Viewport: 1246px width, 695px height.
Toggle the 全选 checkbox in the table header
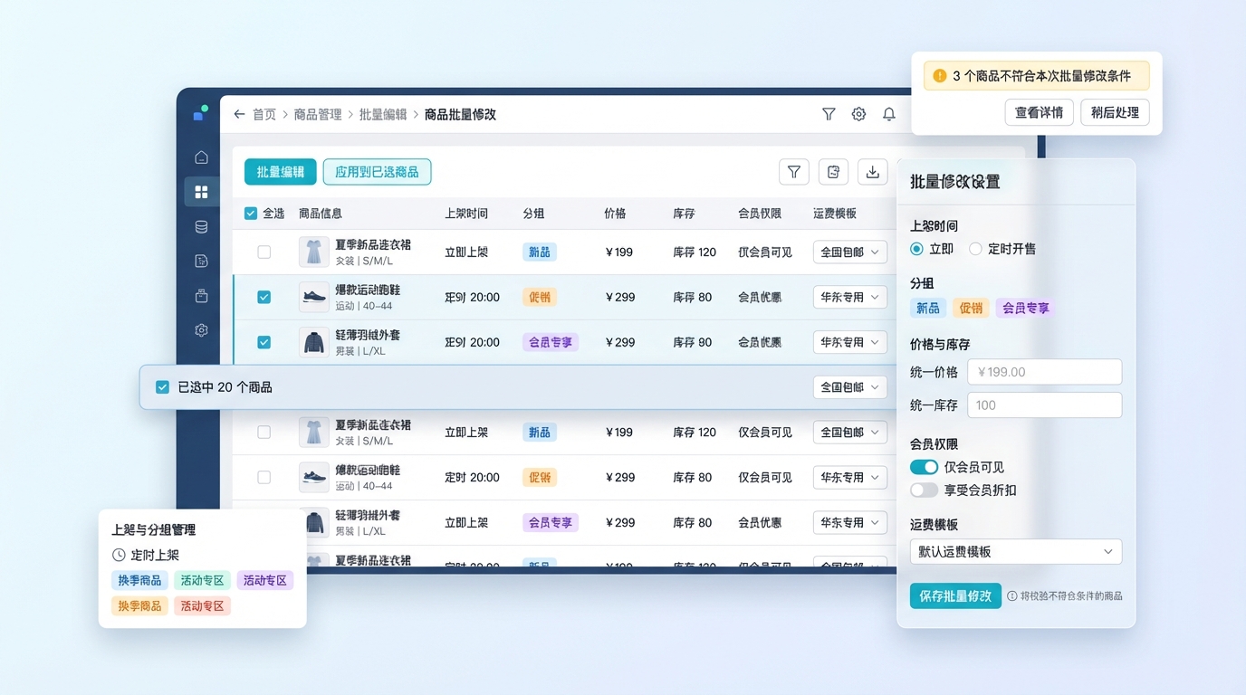(x=251, y=214)
